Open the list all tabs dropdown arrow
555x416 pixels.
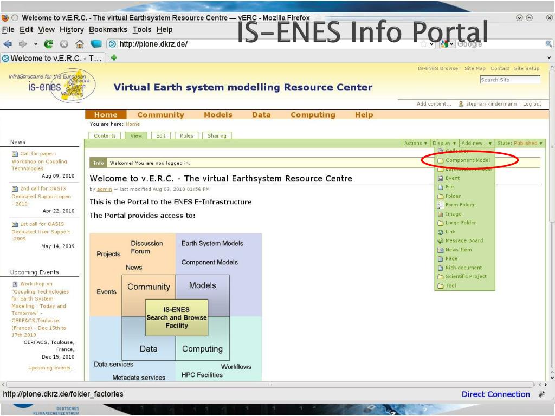pyautogui.click(x=549, y=57)
